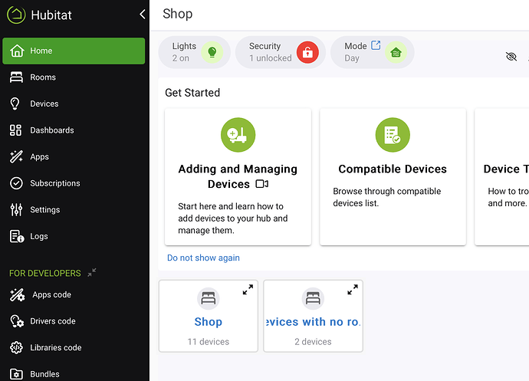Click the red unlocked padlock icon
Viewport: 529px width, 381px height.
click(x=307, y=52)
